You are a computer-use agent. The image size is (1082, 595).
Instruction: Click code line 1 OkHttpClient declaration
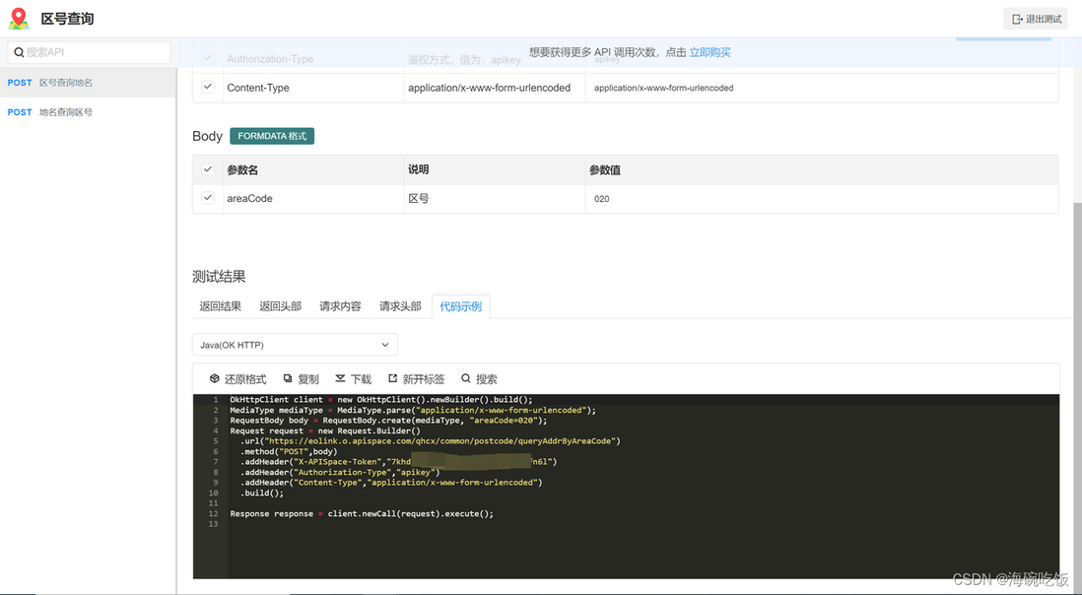[x=381, y=400]
